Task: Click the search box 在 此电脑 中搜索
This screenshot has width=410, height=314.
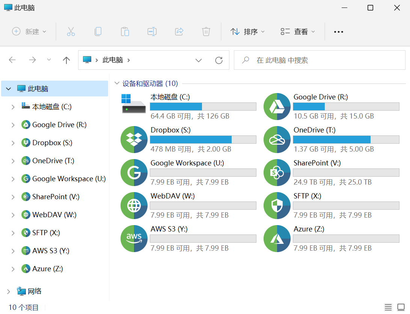Action: [320, 60]
